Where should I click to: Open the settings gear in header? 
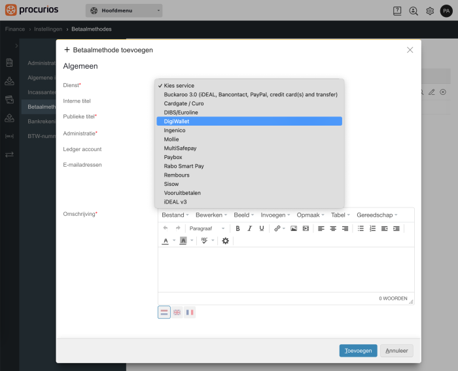point(430,11)
